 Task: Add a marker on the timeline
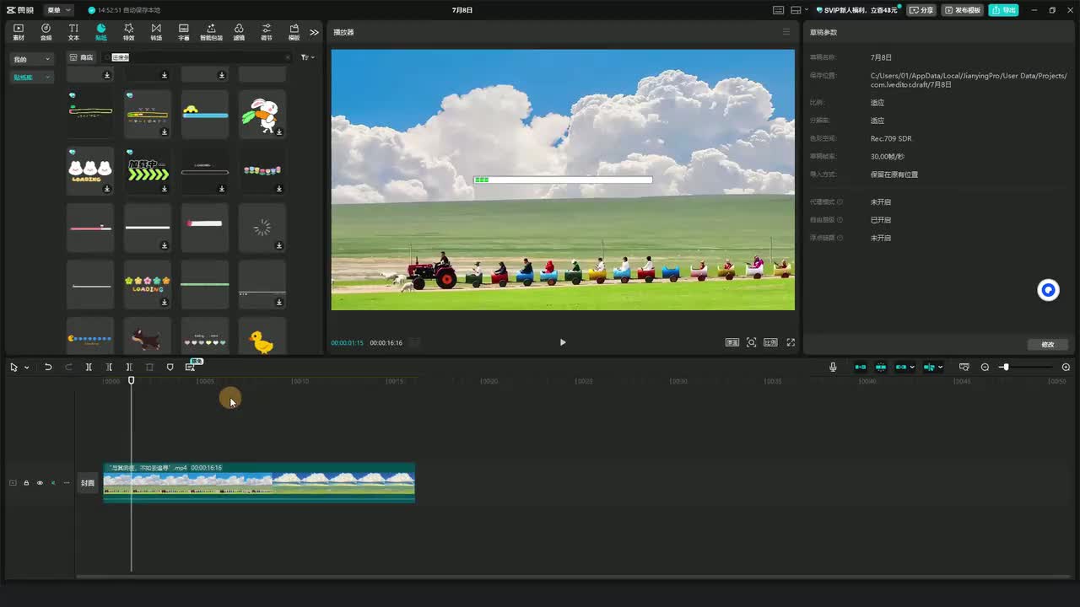pyautogui.click(x=170, y=367)
